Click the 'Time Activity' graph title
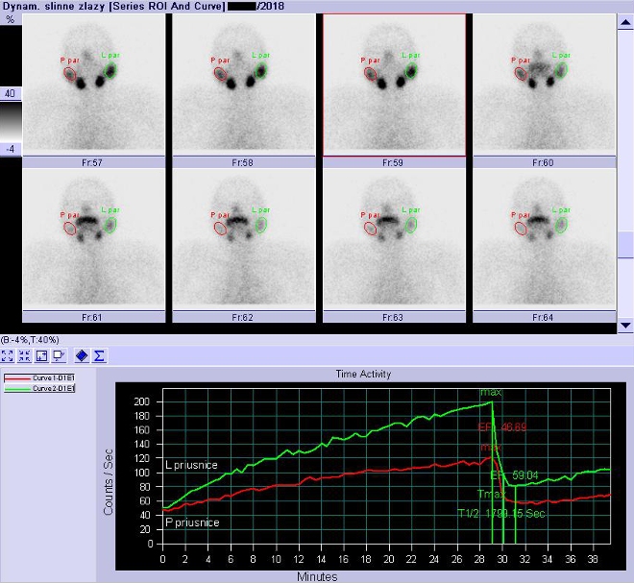The width and height of the screenshot is (634, 583). [363, 374]
